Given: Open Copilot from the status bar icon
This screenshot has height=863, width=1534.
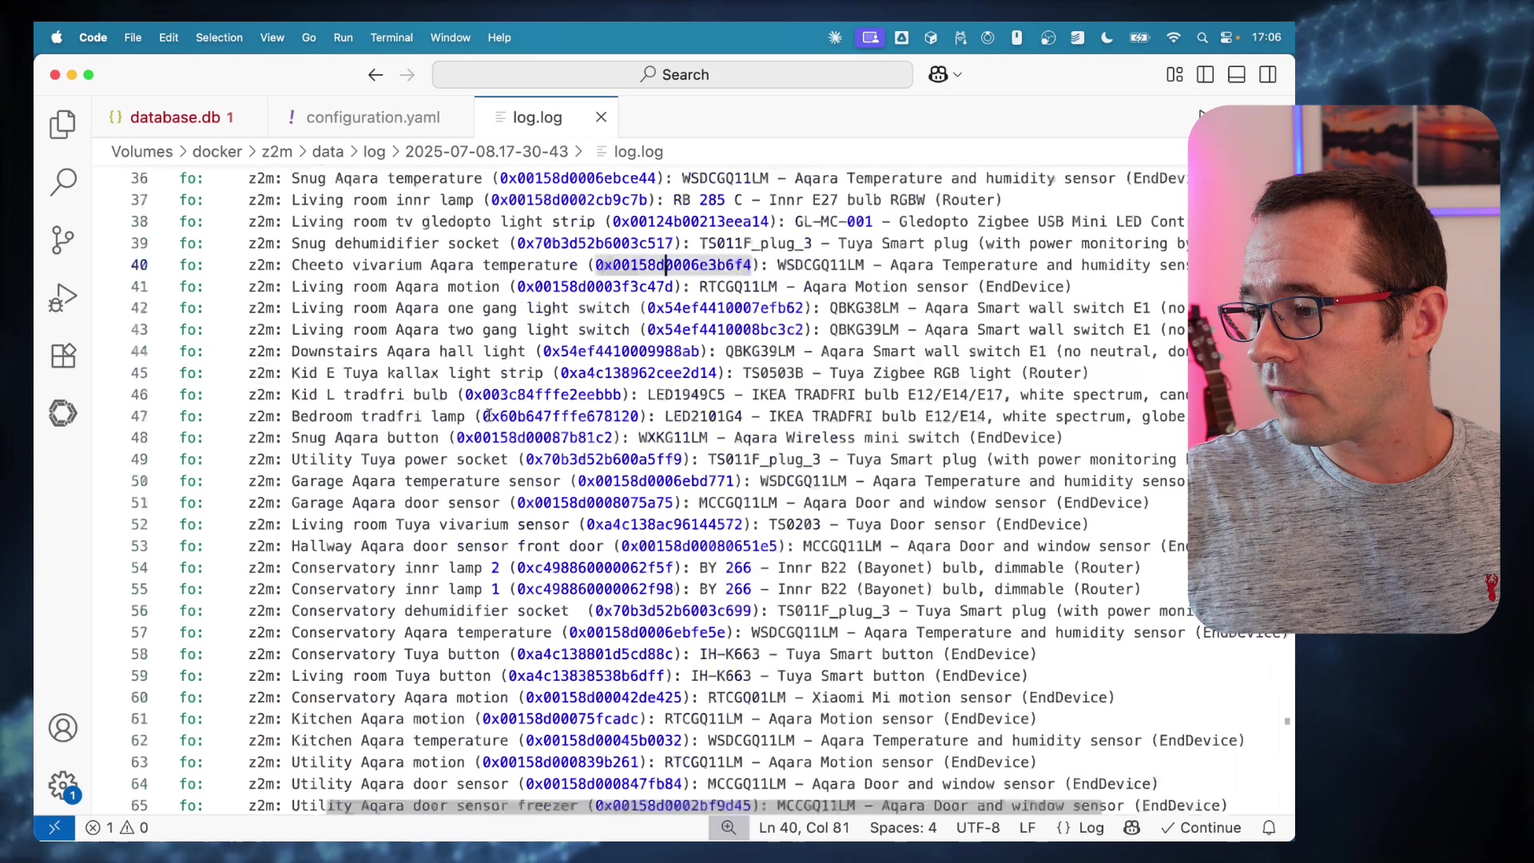Looking at the screenshot, I should [x=1132, y=828].
